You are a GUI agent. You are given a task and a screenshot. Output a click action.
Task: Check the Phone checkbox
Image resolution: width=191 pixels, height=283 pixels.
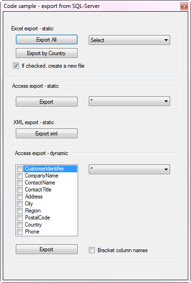(x=20, y=232)
